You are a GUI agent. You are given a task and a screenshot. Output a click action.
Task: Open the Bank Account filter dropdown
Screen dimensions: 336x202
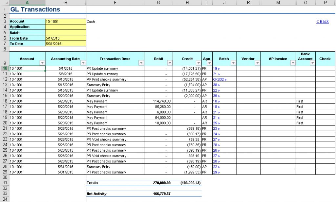click(x=312, y=62)
